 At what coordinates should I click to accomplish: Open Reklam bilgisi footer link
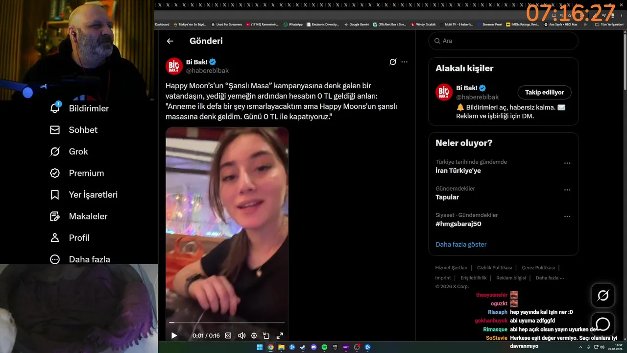511,278
